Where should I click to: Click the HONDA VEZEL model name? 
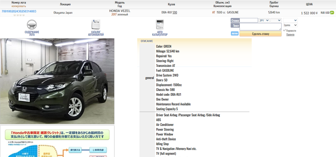tap(120, 11)
